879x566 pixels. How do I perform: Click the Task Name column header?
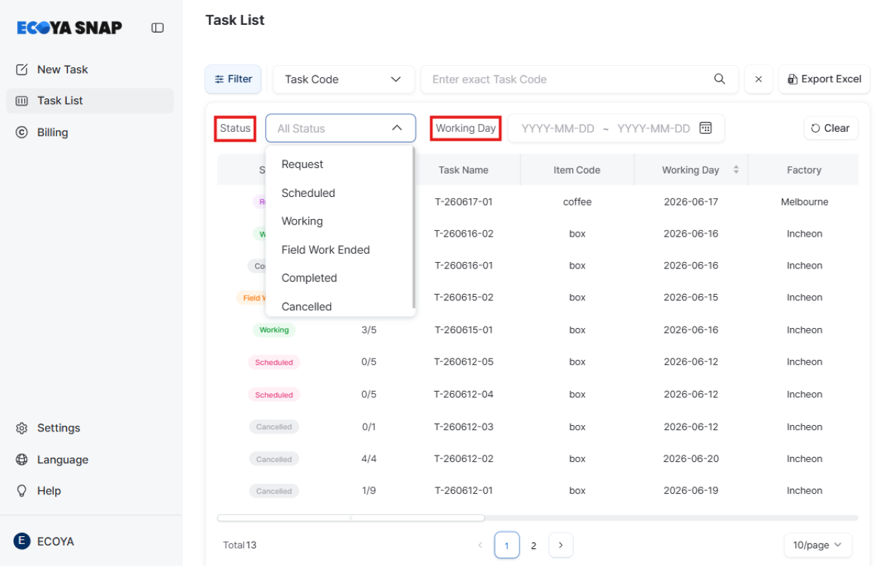point(463,170)
